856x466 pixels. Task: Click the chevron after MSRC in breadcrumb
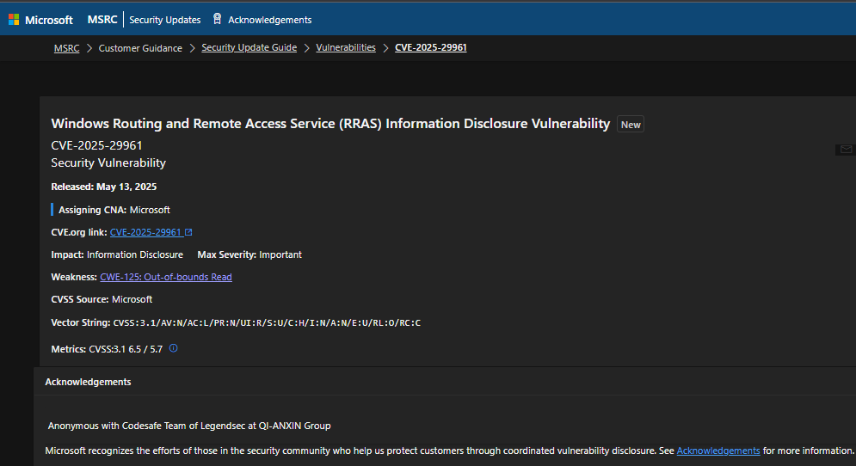[89, 48]
